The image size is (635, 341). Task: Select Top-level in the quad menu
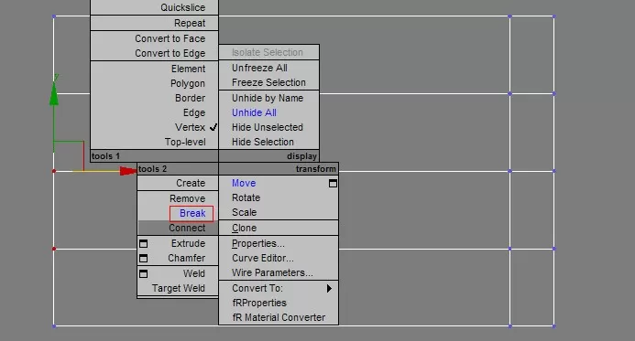click(x=185, y=143)
